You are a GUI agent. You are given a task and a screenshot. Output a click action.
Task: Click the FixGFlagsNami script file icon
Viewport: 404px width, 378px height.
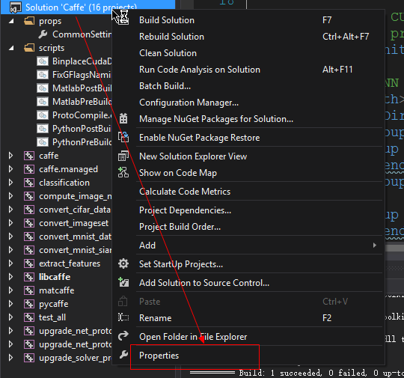43,75
